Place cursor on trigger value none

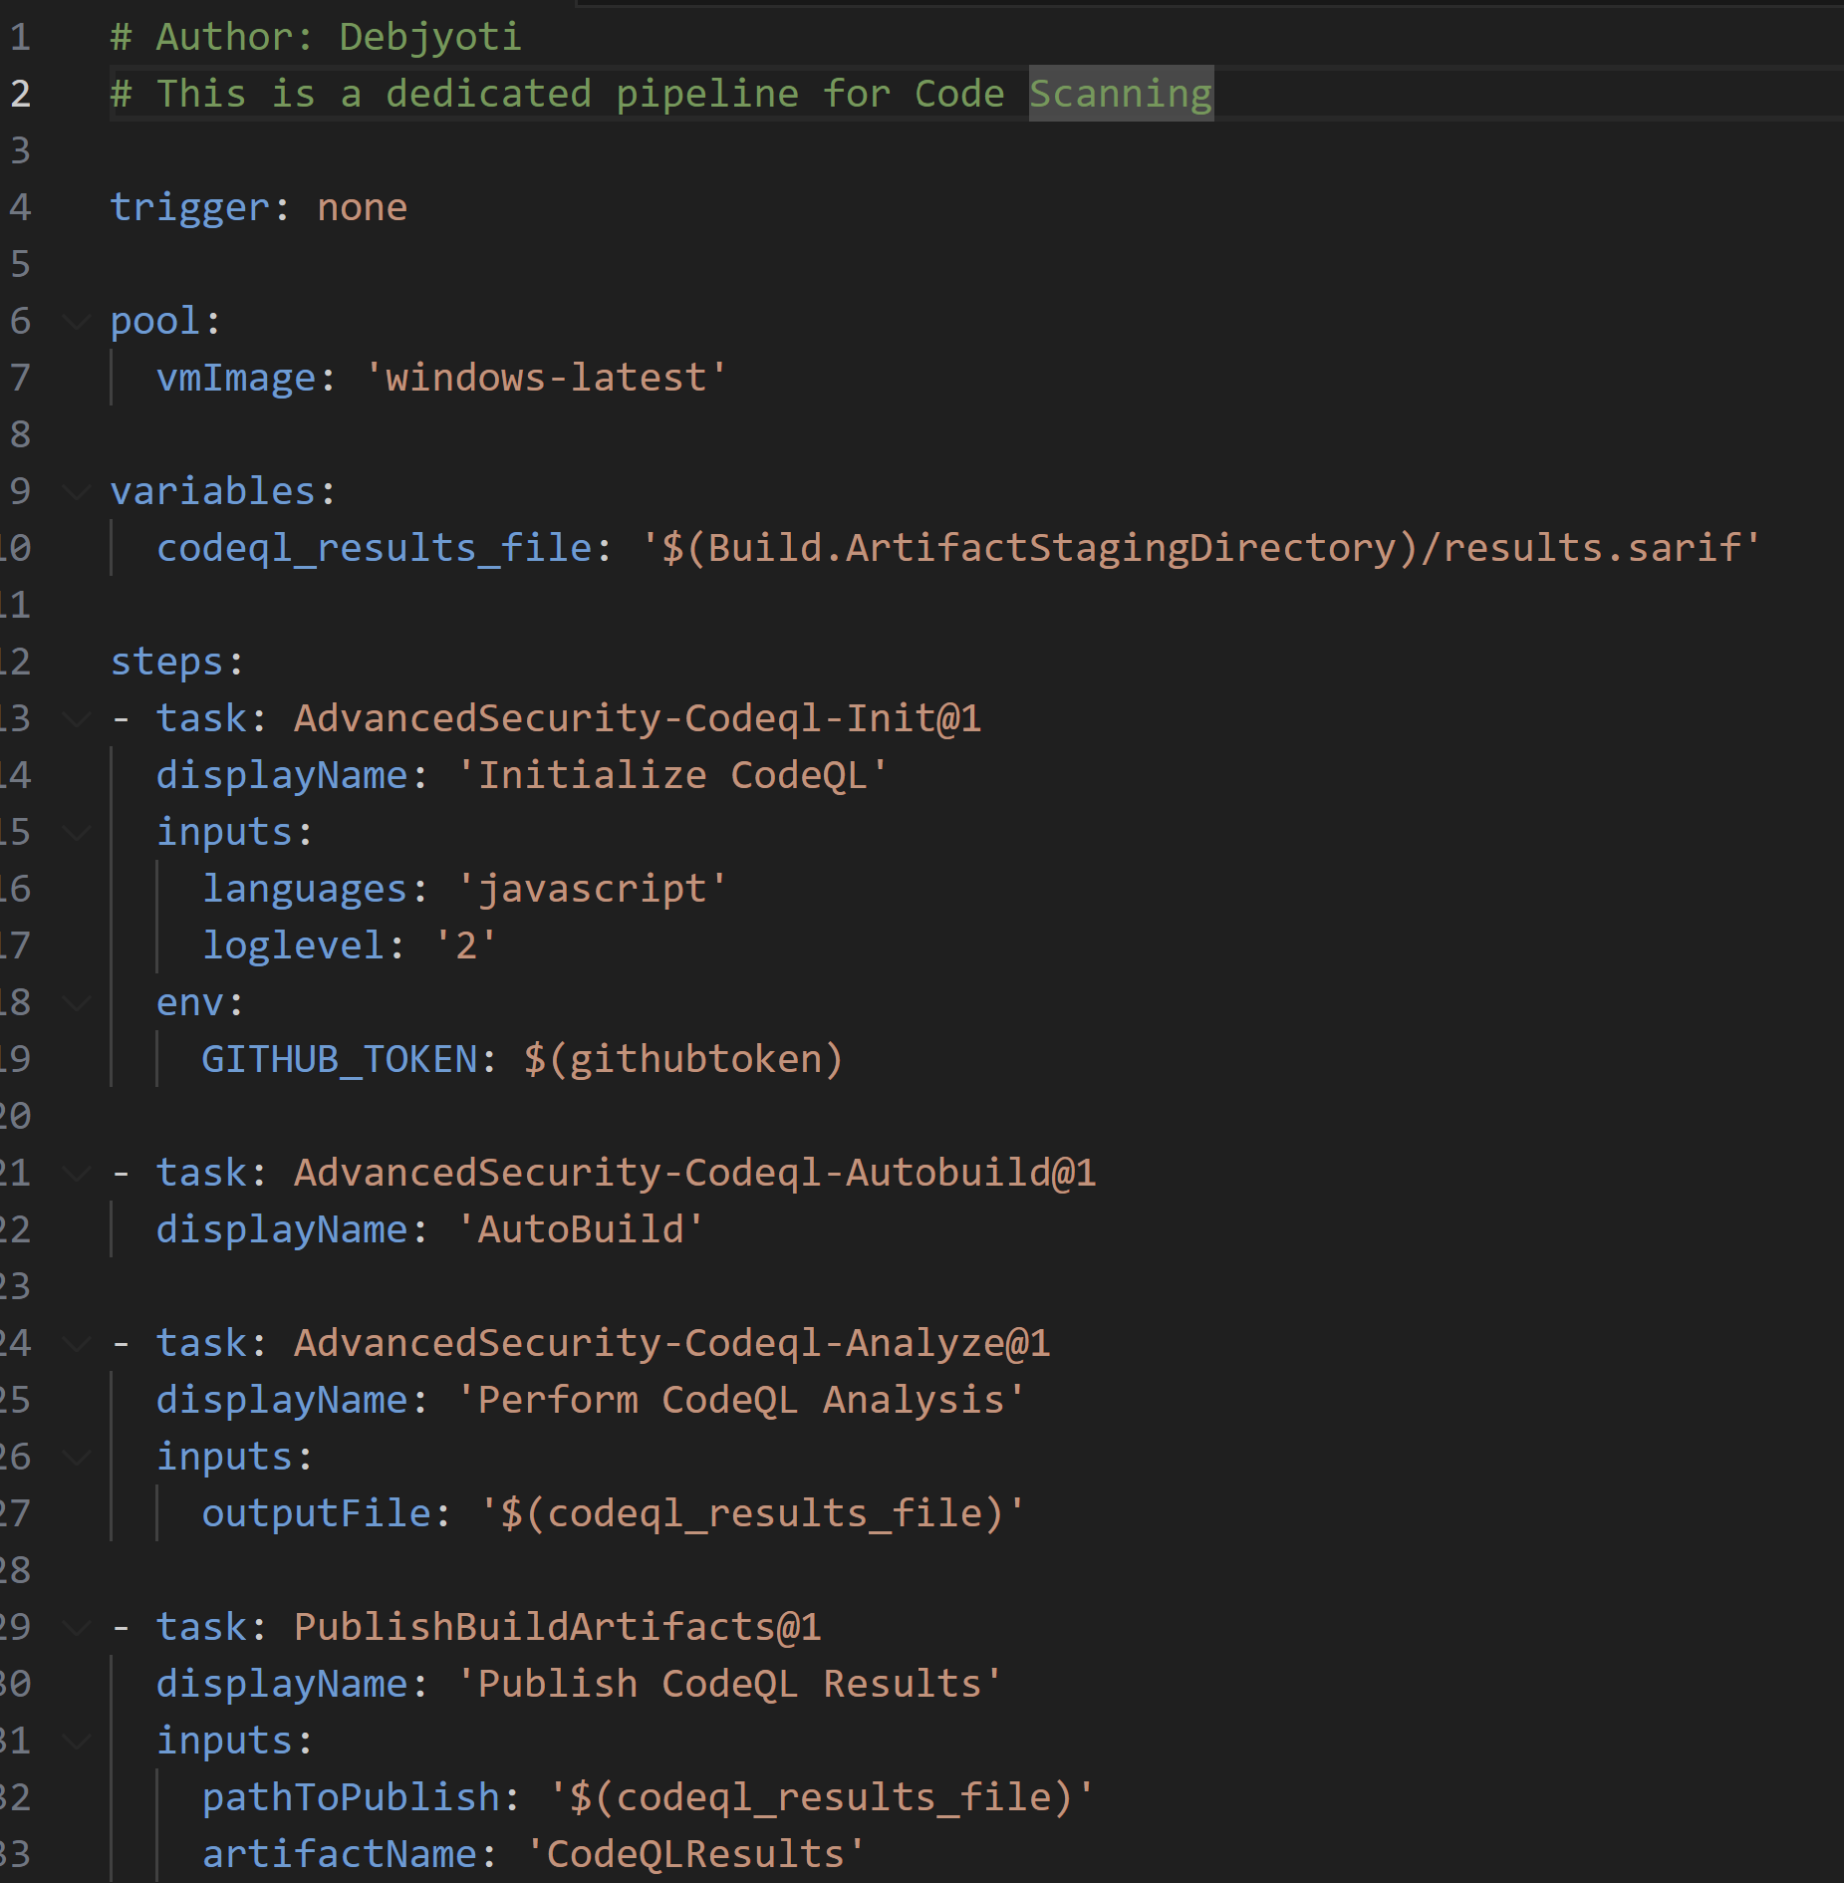(x=362, y=207)
